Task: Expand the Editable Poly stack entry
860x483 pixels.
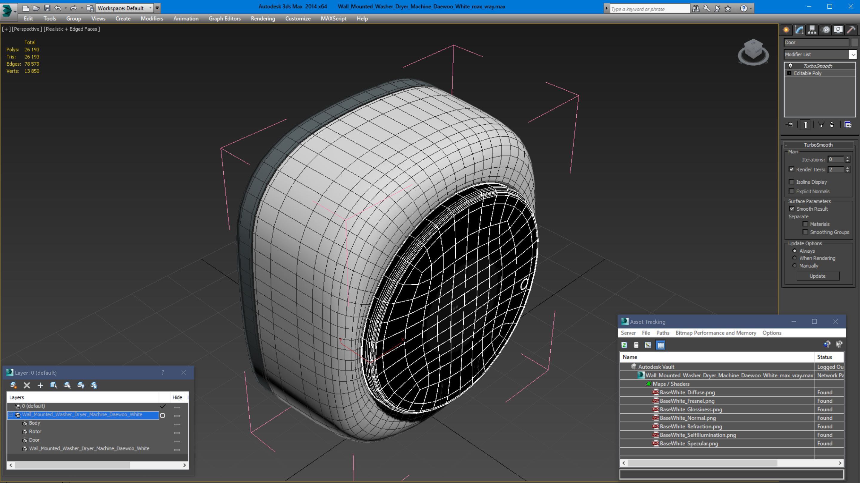Action: [x=789, y=73]
